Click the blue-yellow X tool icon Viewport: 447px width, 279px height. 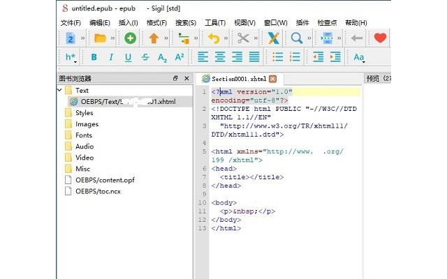273,38
